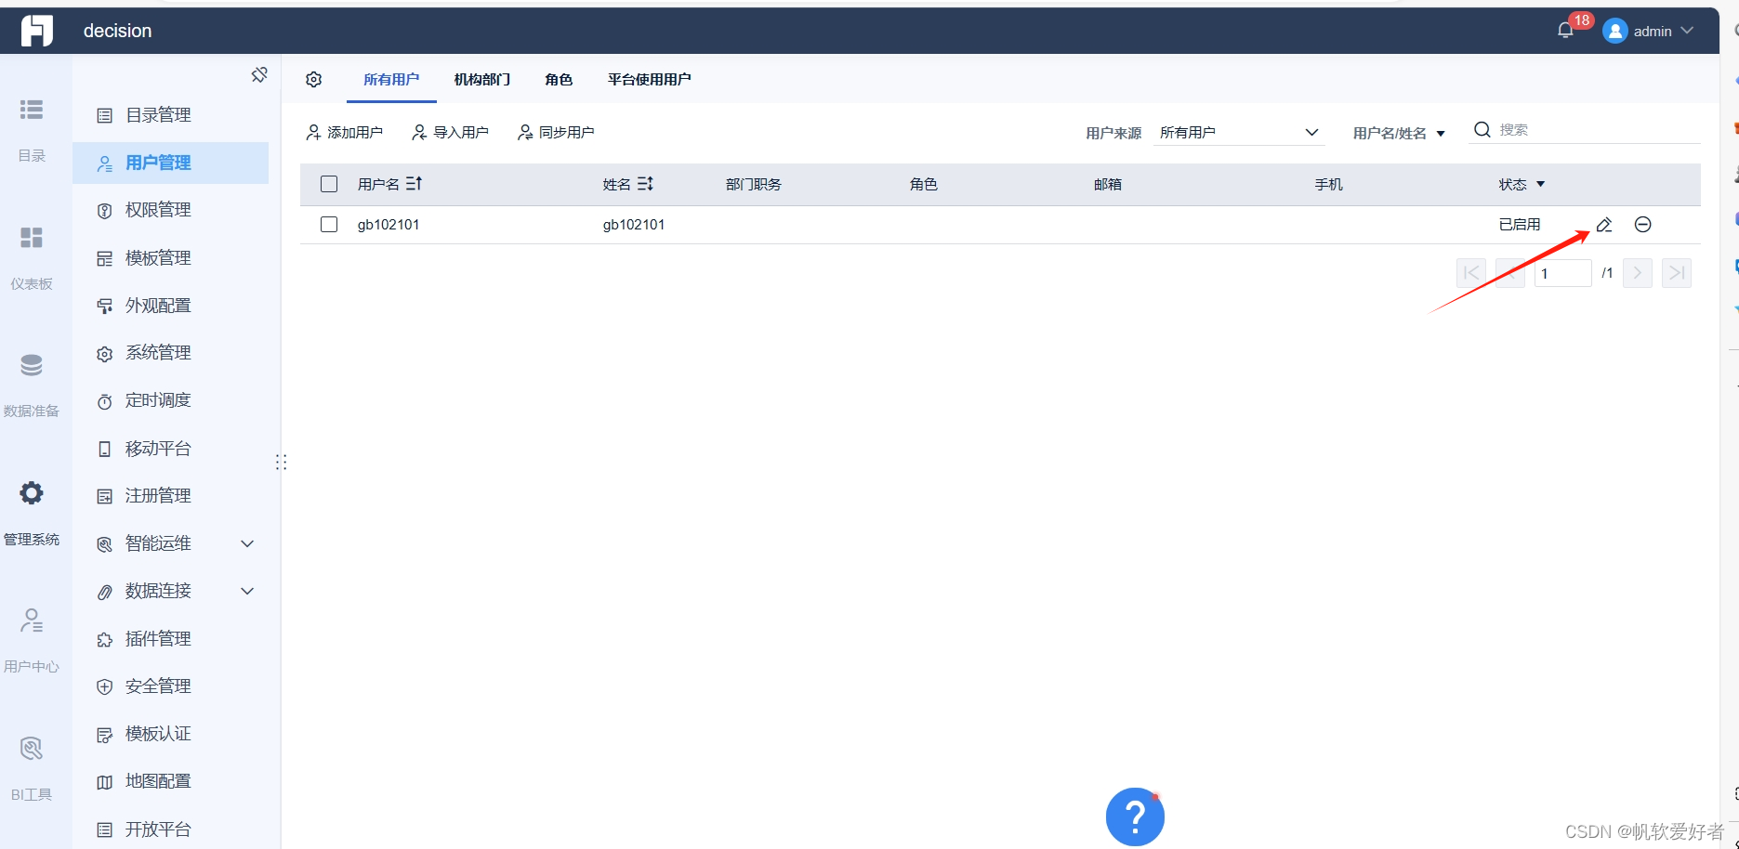Click the 手机 column header

coord(1329,184)
